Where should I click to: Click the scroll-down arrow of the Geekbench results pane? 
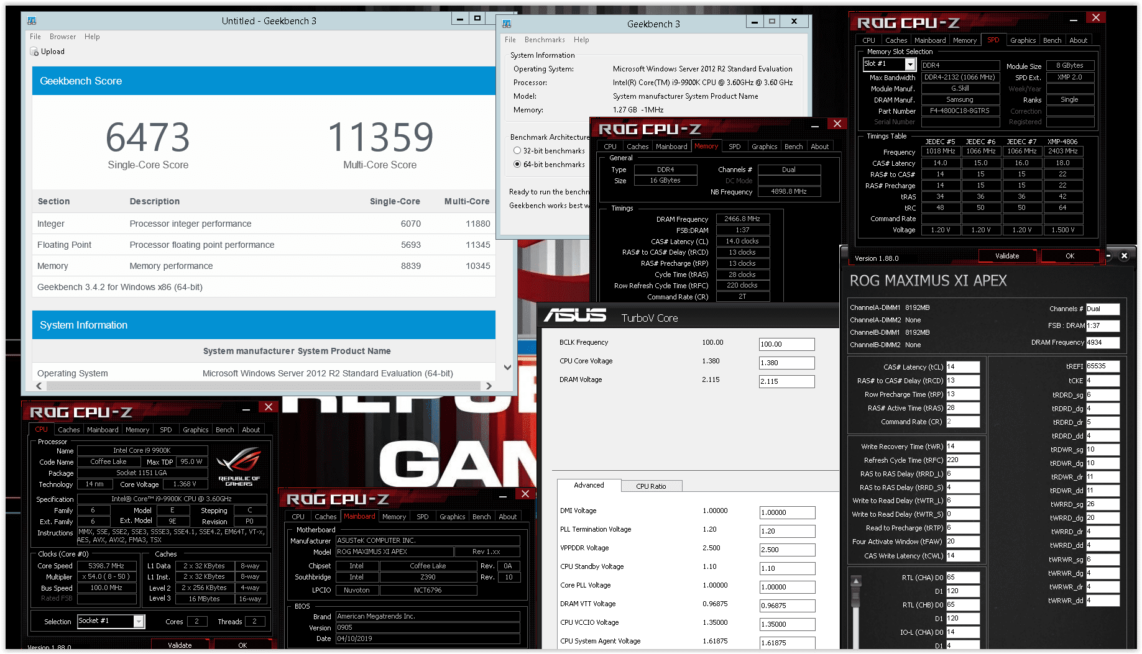pos(507,367)
